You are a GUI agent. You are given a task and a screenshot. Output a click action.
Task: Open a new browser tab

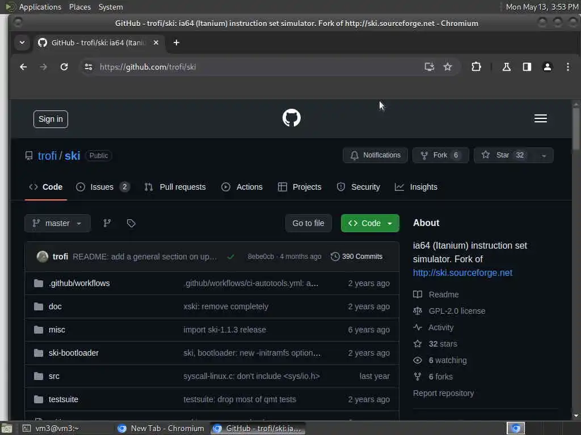click(x=176, y=42)
